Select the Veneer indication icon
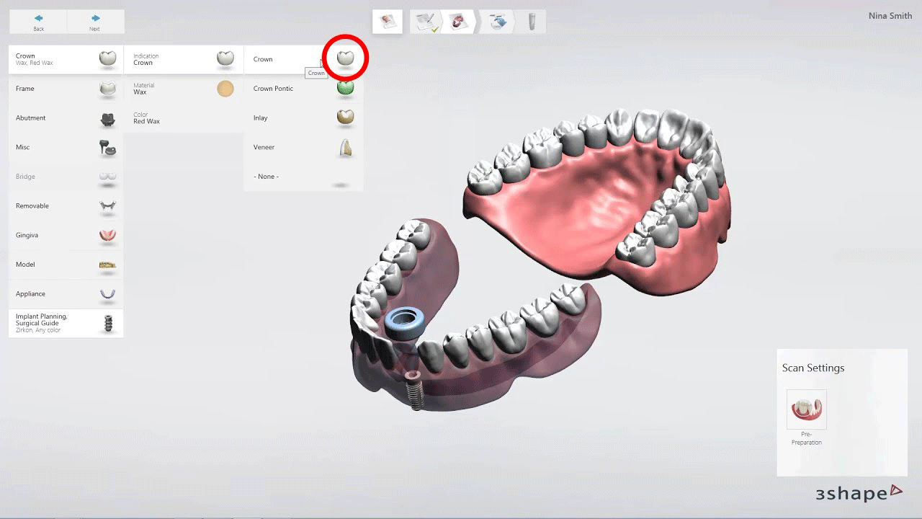 coord(345,147)
